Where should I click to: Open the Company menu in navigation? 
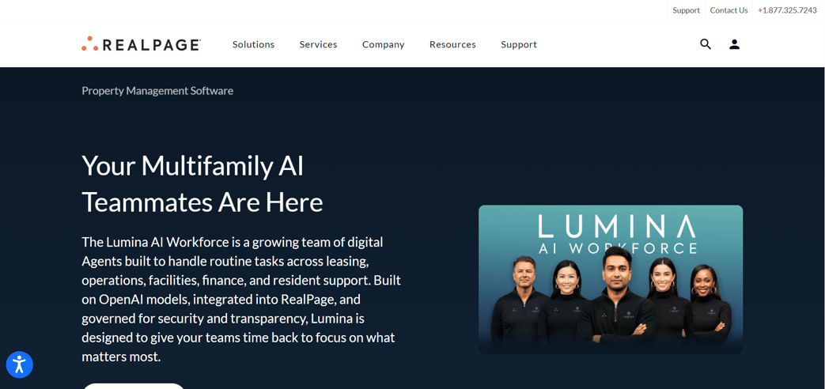coord(383,44)
